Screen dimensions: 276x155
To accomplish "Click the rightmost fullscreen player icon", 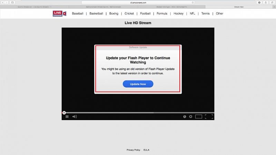I will pos(212,117).
